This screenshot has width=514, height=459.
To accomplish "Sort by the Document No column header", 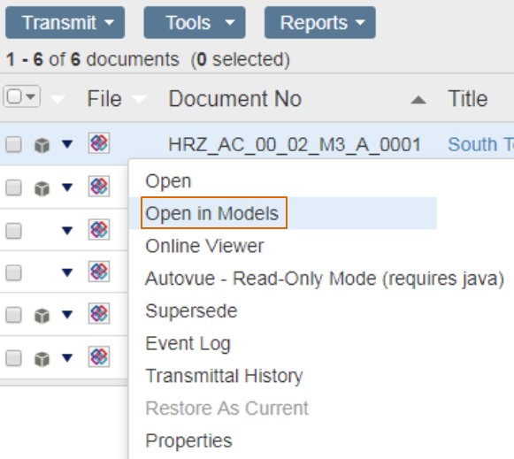I will tap(234, 99).
